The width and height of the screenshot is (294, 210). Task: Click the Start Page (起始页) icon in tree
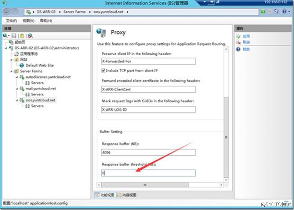point(11,42)
